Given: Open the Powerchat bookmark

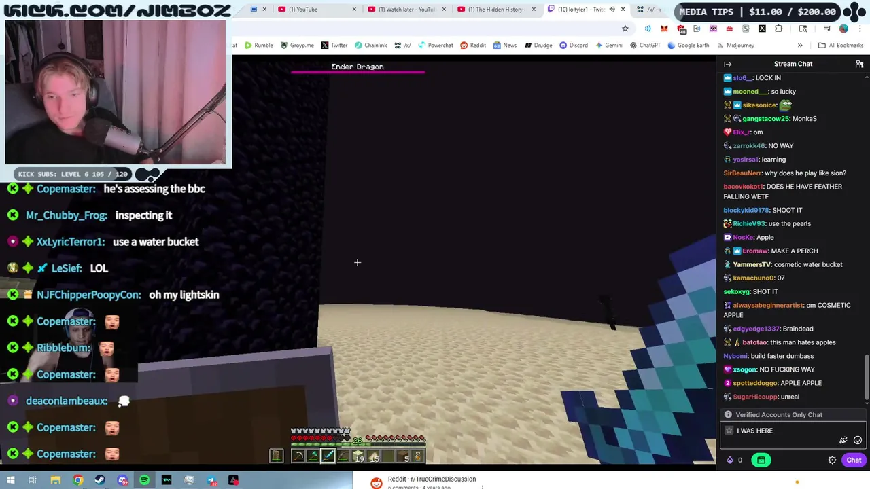Looking at the screenshot, I should (436, 46).
